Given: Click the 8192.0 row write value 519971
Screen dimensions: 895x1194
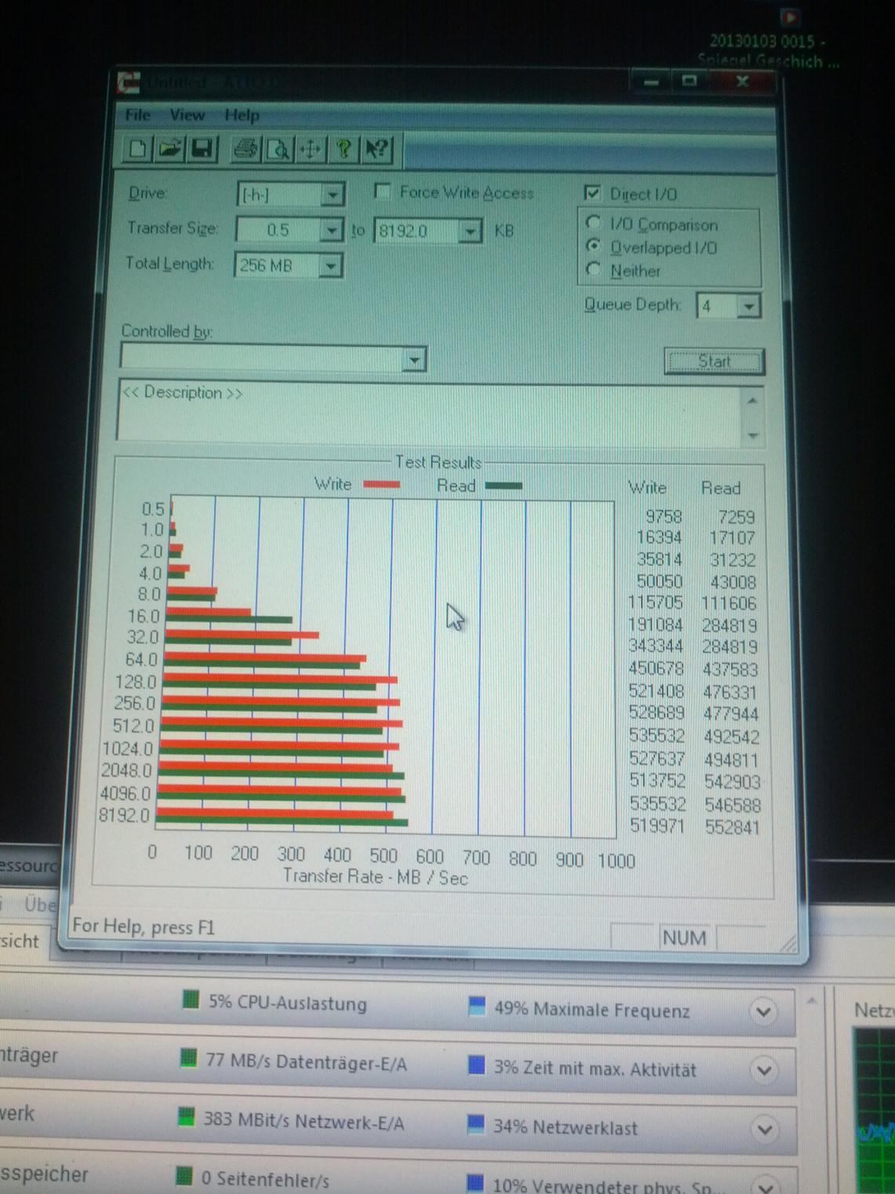Looking at the screenshot, I should [x=657, y=826].
